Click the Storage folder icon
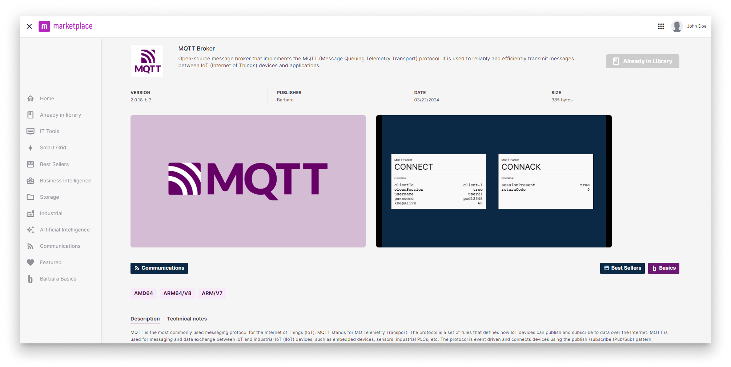Viewport: 731px width, 367px height. pos(31,197)
